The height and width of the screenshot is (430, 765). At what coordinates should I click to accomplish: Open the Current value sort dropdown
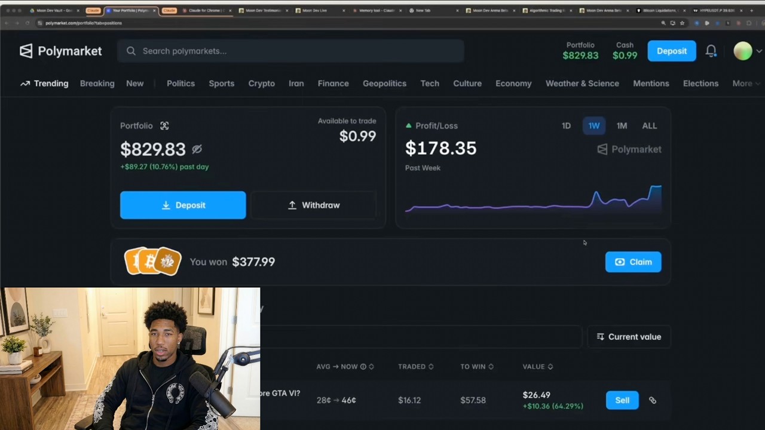click(629, 337)
